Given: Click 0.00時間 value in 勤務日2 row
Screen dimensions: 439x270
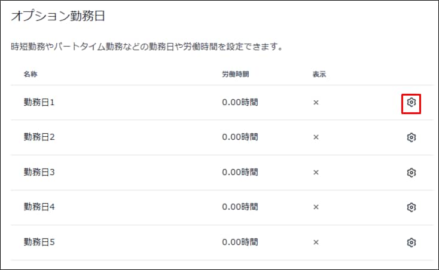Looking at the screenshot, I should coord(240,137).
